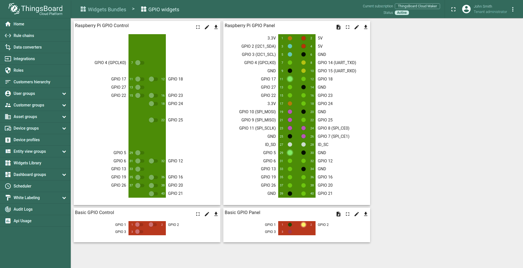
Task: Export data of Raspberry Pi GPIO Panel
Action: 338,27
